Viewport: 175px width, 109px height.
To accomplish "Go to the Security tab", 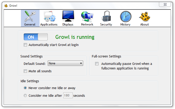I will (106, 18).
